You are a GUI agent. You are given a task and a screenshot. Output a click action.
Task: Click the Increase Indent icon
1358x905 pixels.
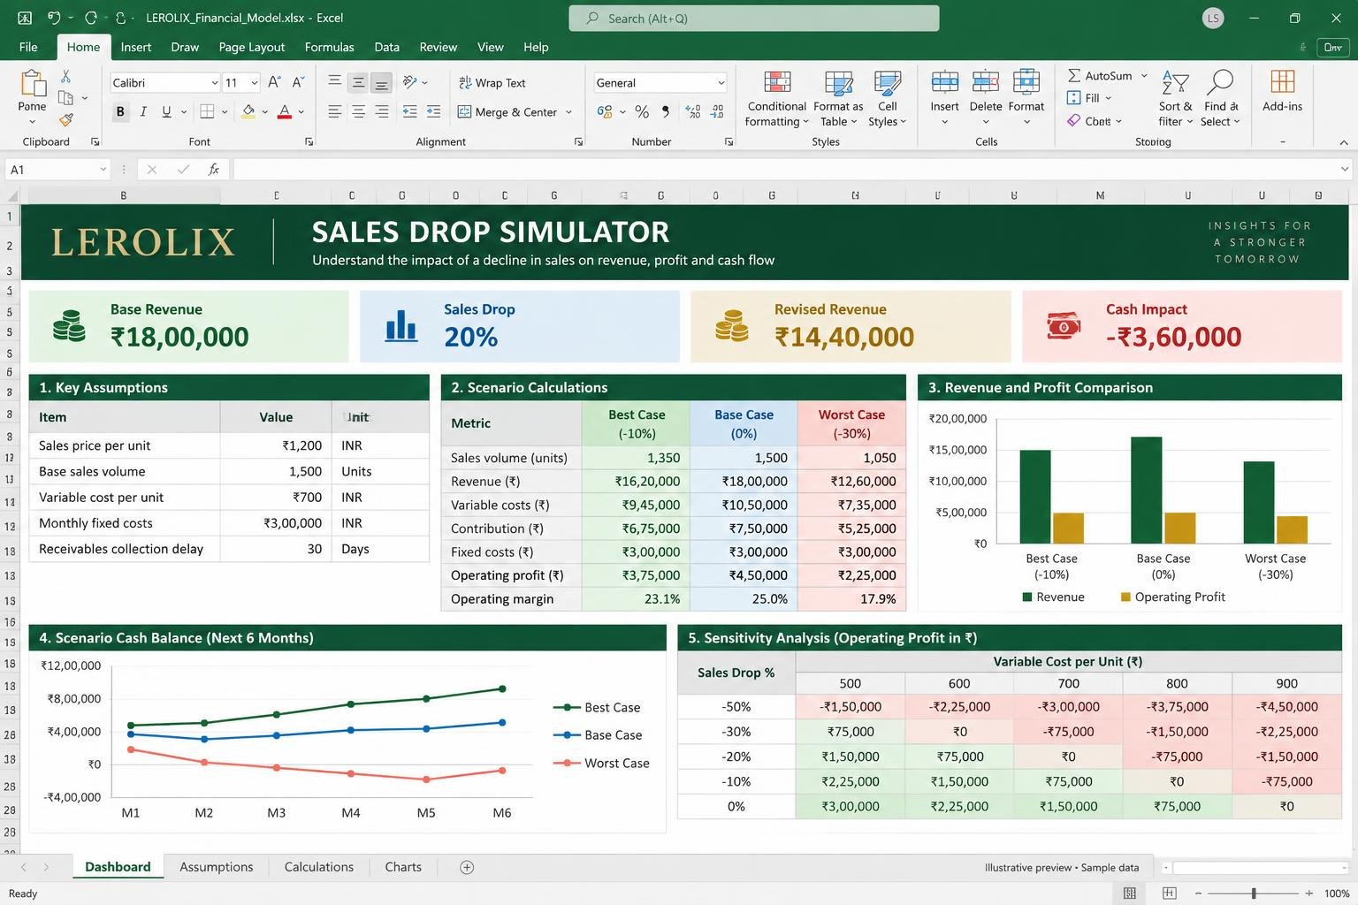click(x=433, y=111)
